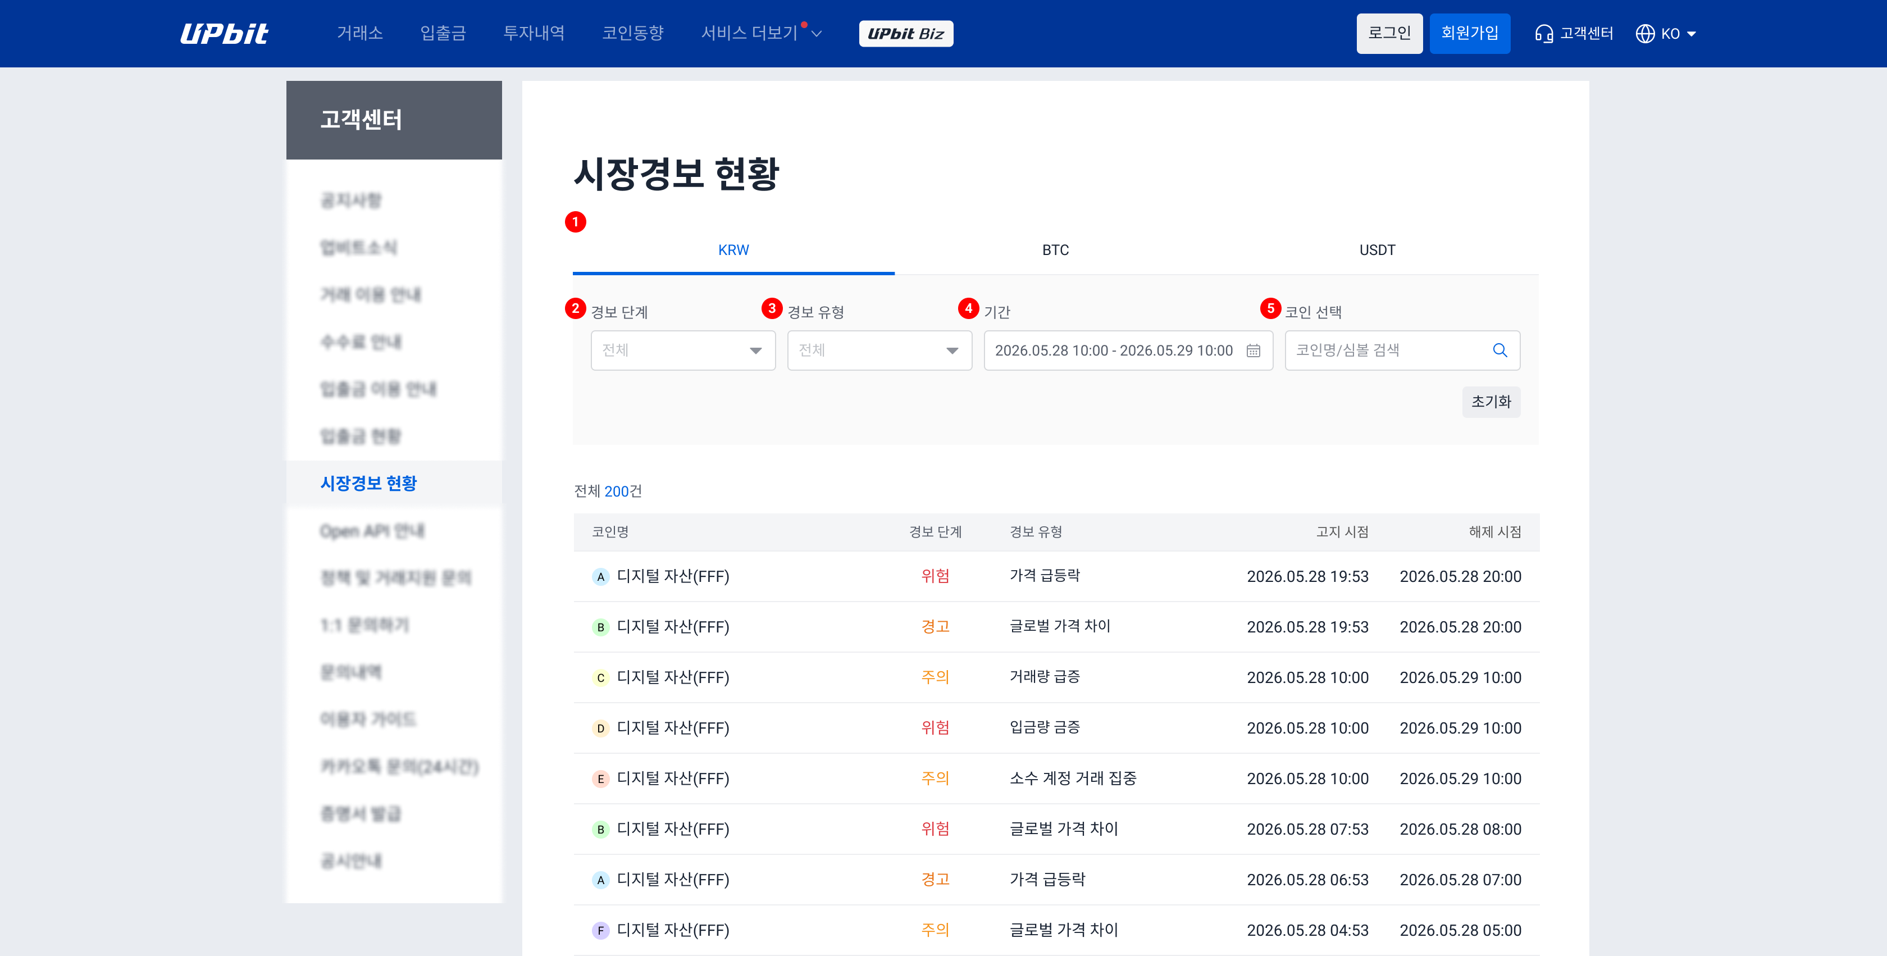The image size is (1887, 956).
Task: Switch to the USDT tab
Action: tap(1377, 251)
